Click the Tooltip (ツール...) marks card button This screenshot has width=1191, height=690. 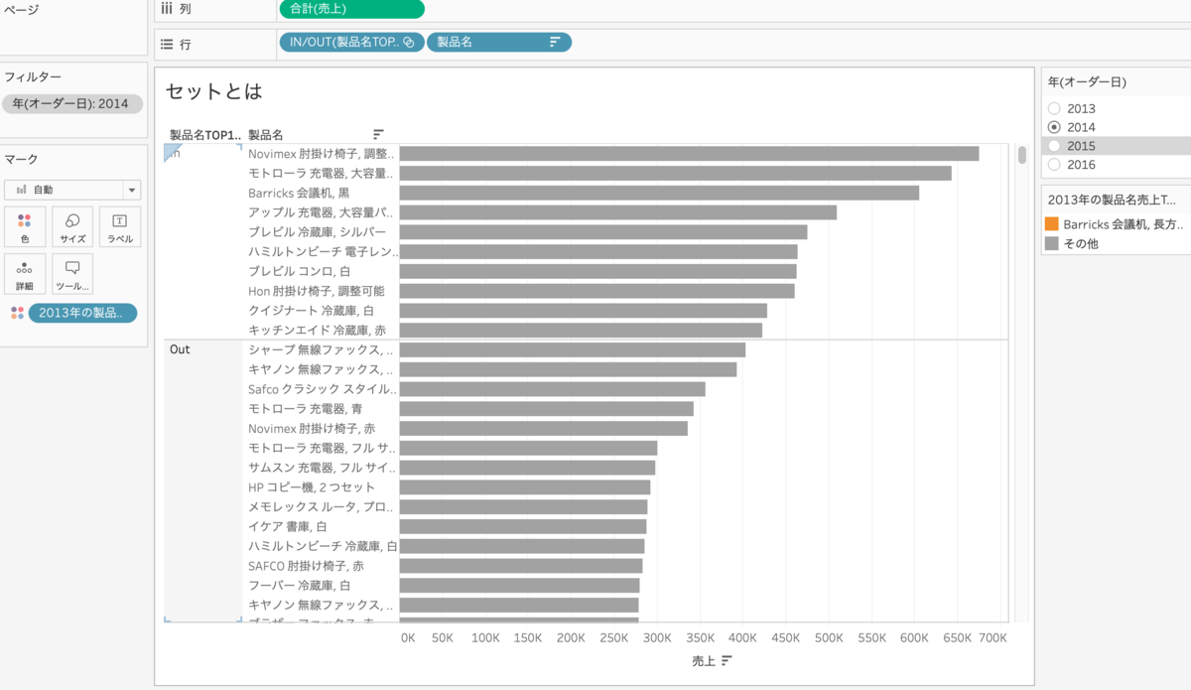72,274
